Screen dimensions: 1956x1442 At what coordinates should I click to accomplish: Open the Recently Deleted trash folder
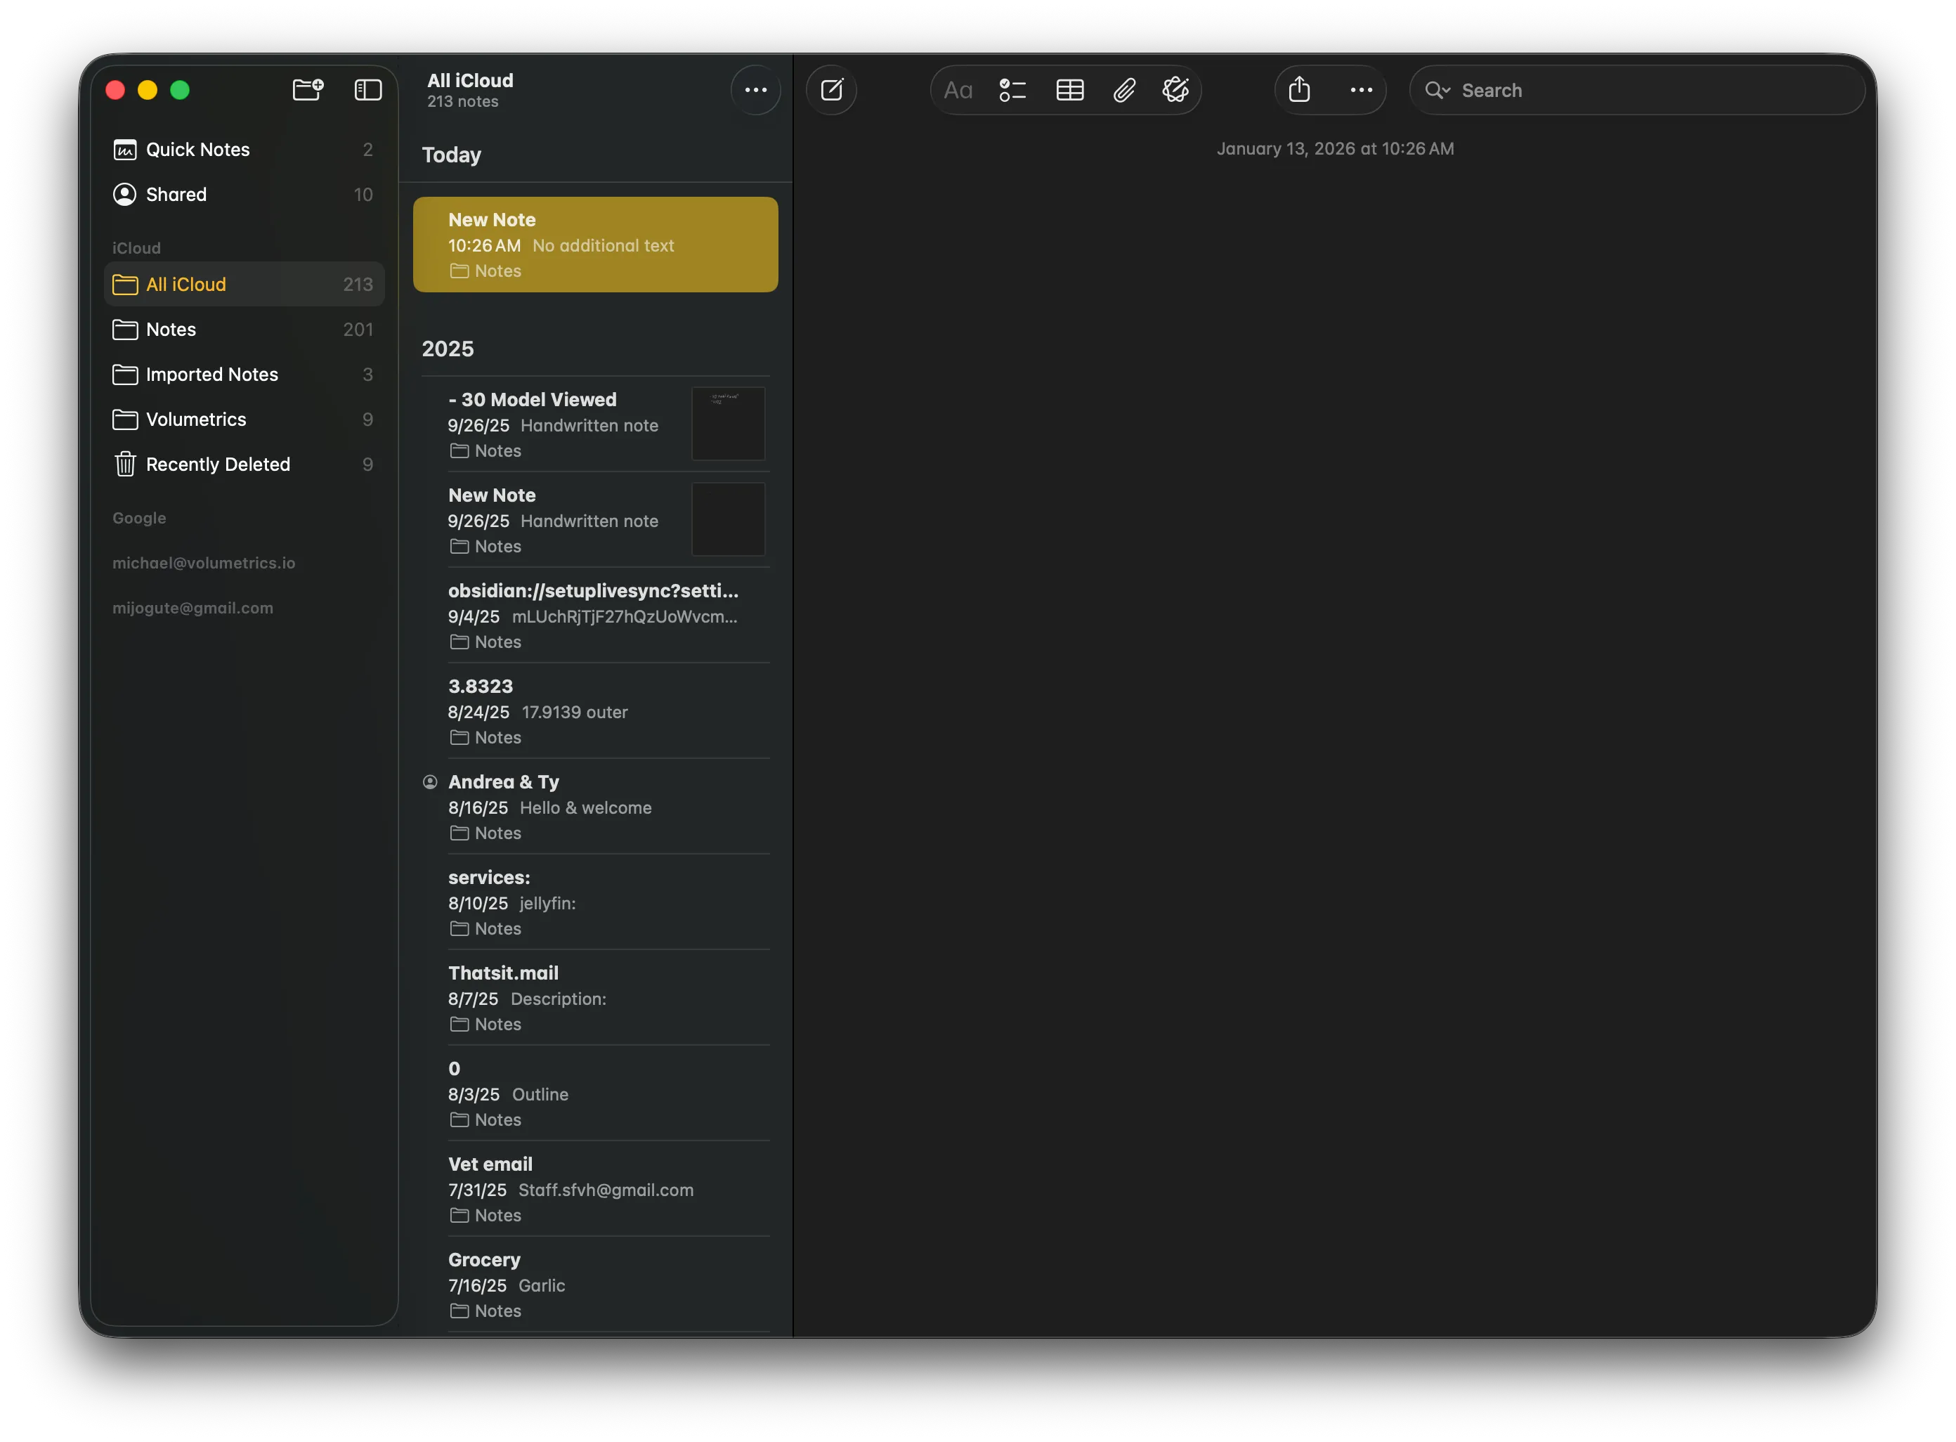click(x=219, y=464)
